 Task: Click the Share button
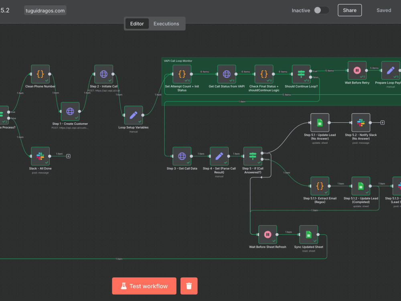click(x=350, y=10)
